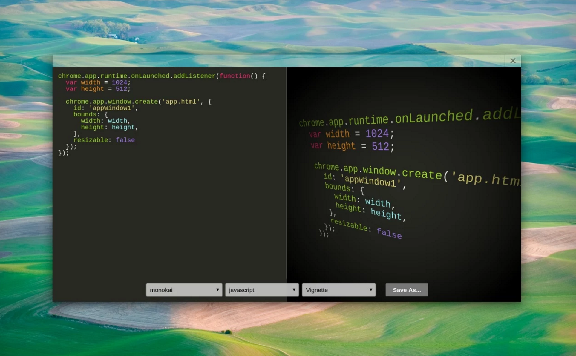Open the monokai theme dropdown

(184, 290)
